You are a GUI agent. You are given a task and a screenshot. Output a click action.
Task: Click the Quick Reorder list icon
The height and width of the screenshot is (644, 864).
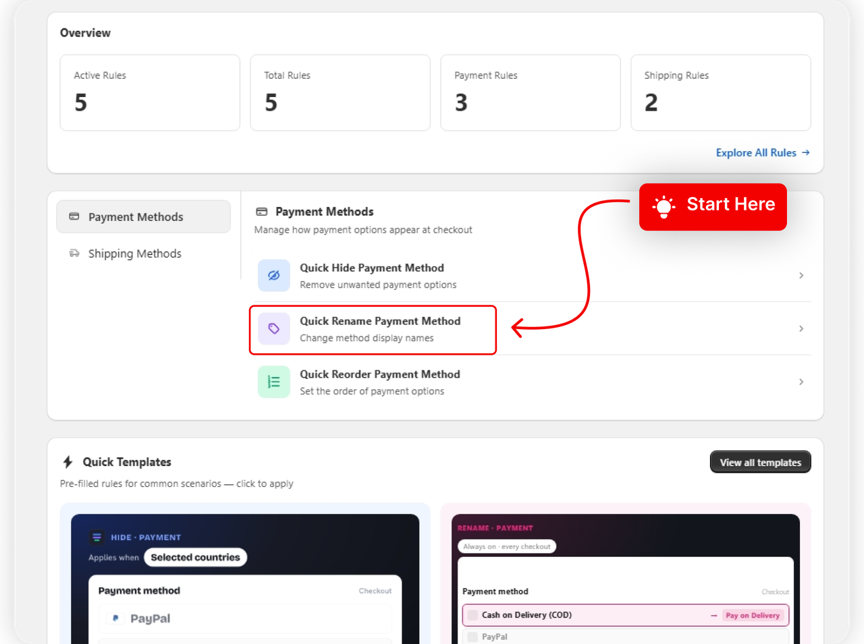(x=274, y=382)
